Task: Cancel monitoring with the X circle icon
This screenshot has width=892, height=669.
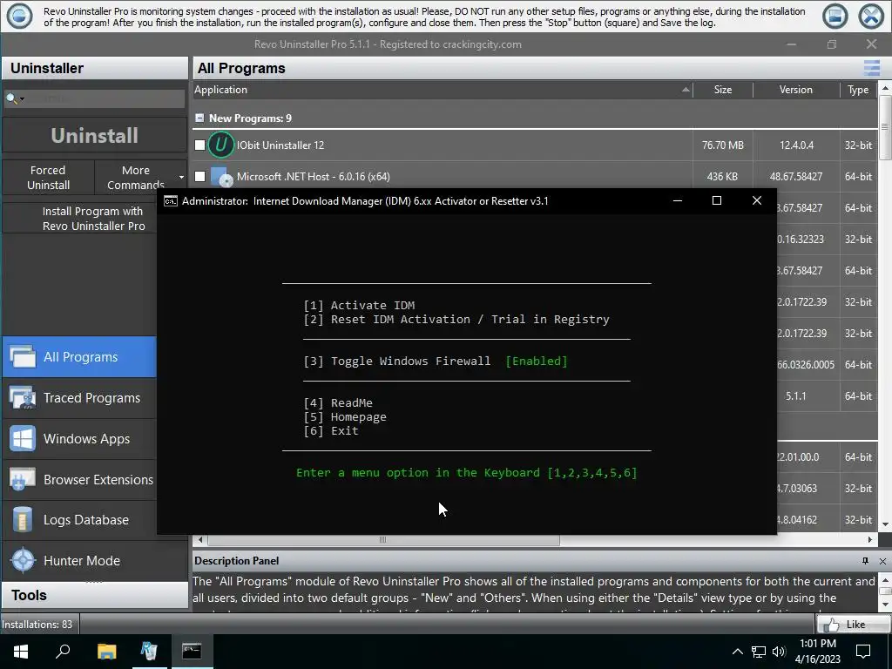Action: (x=871, y=16)
